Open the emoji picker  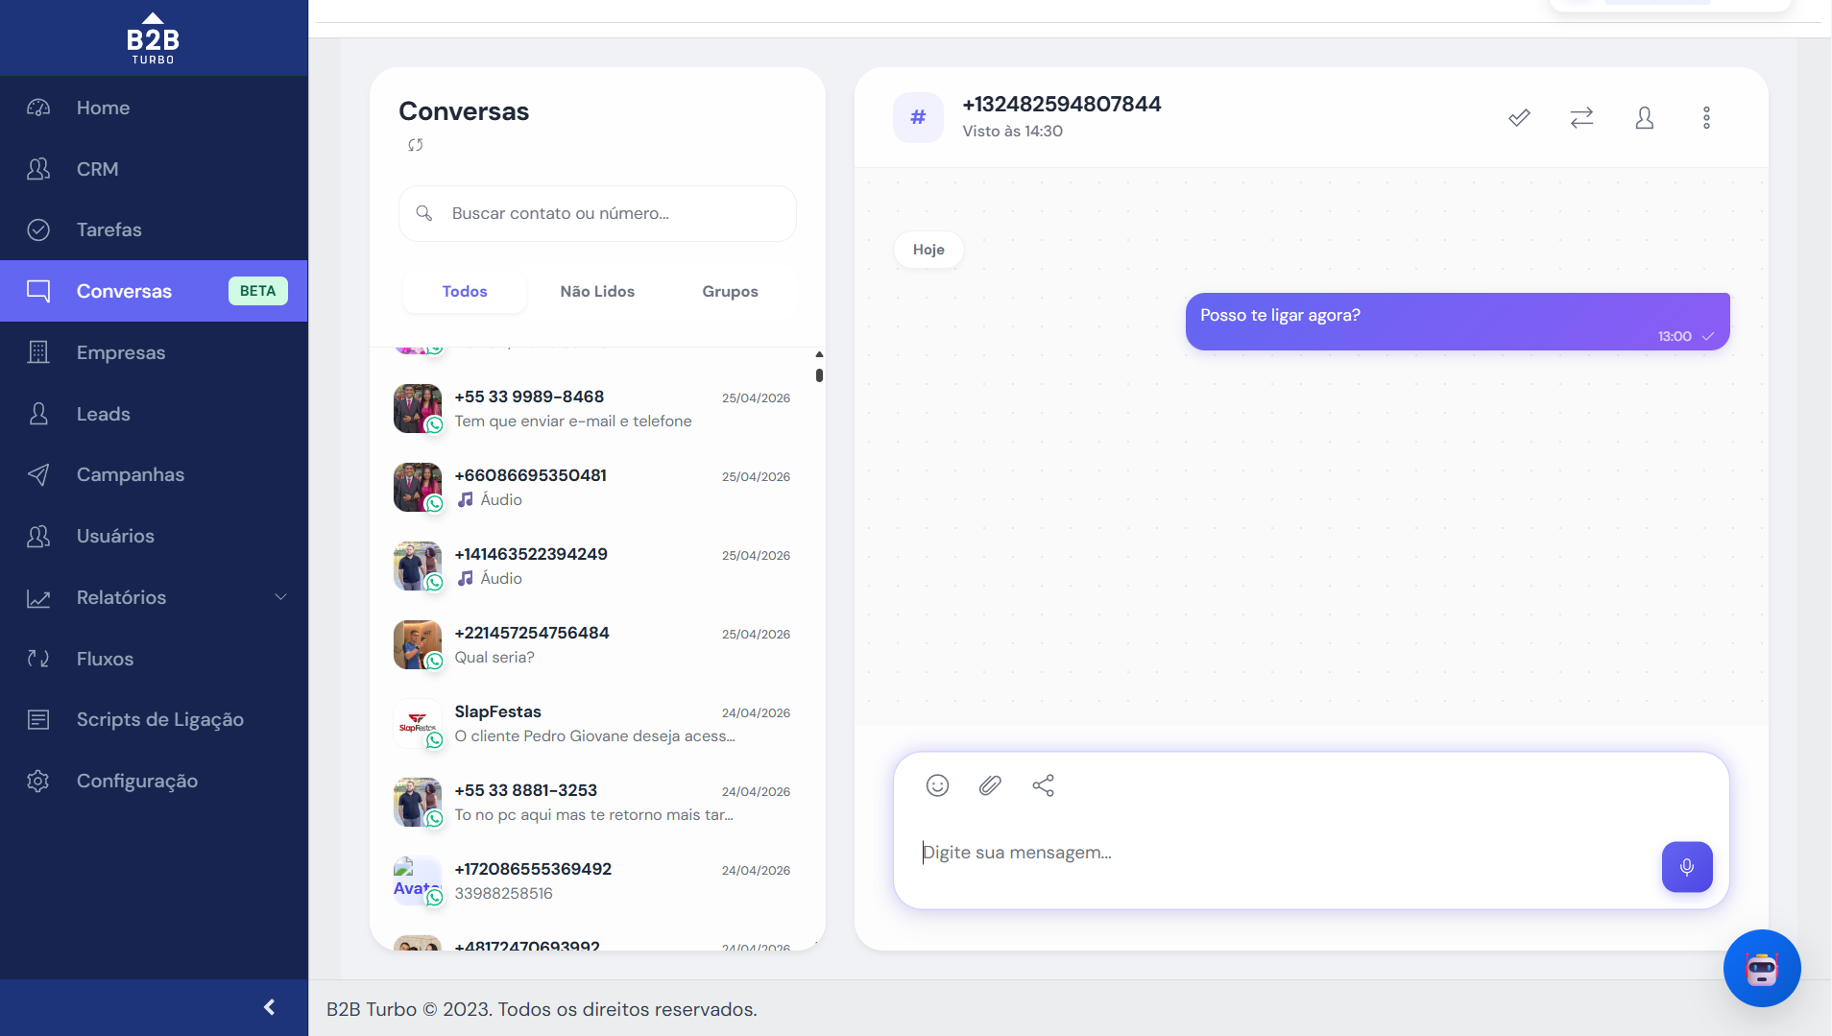(x=937, y=785)
